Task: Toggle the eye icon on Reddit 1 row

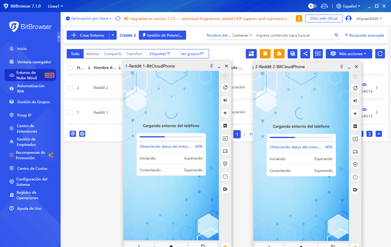Action: (364, 110)
